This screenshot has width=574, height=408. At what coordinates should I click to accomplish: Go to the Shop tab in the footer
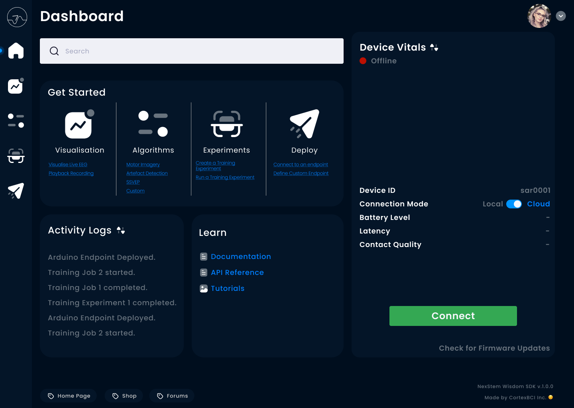point(124,396)
